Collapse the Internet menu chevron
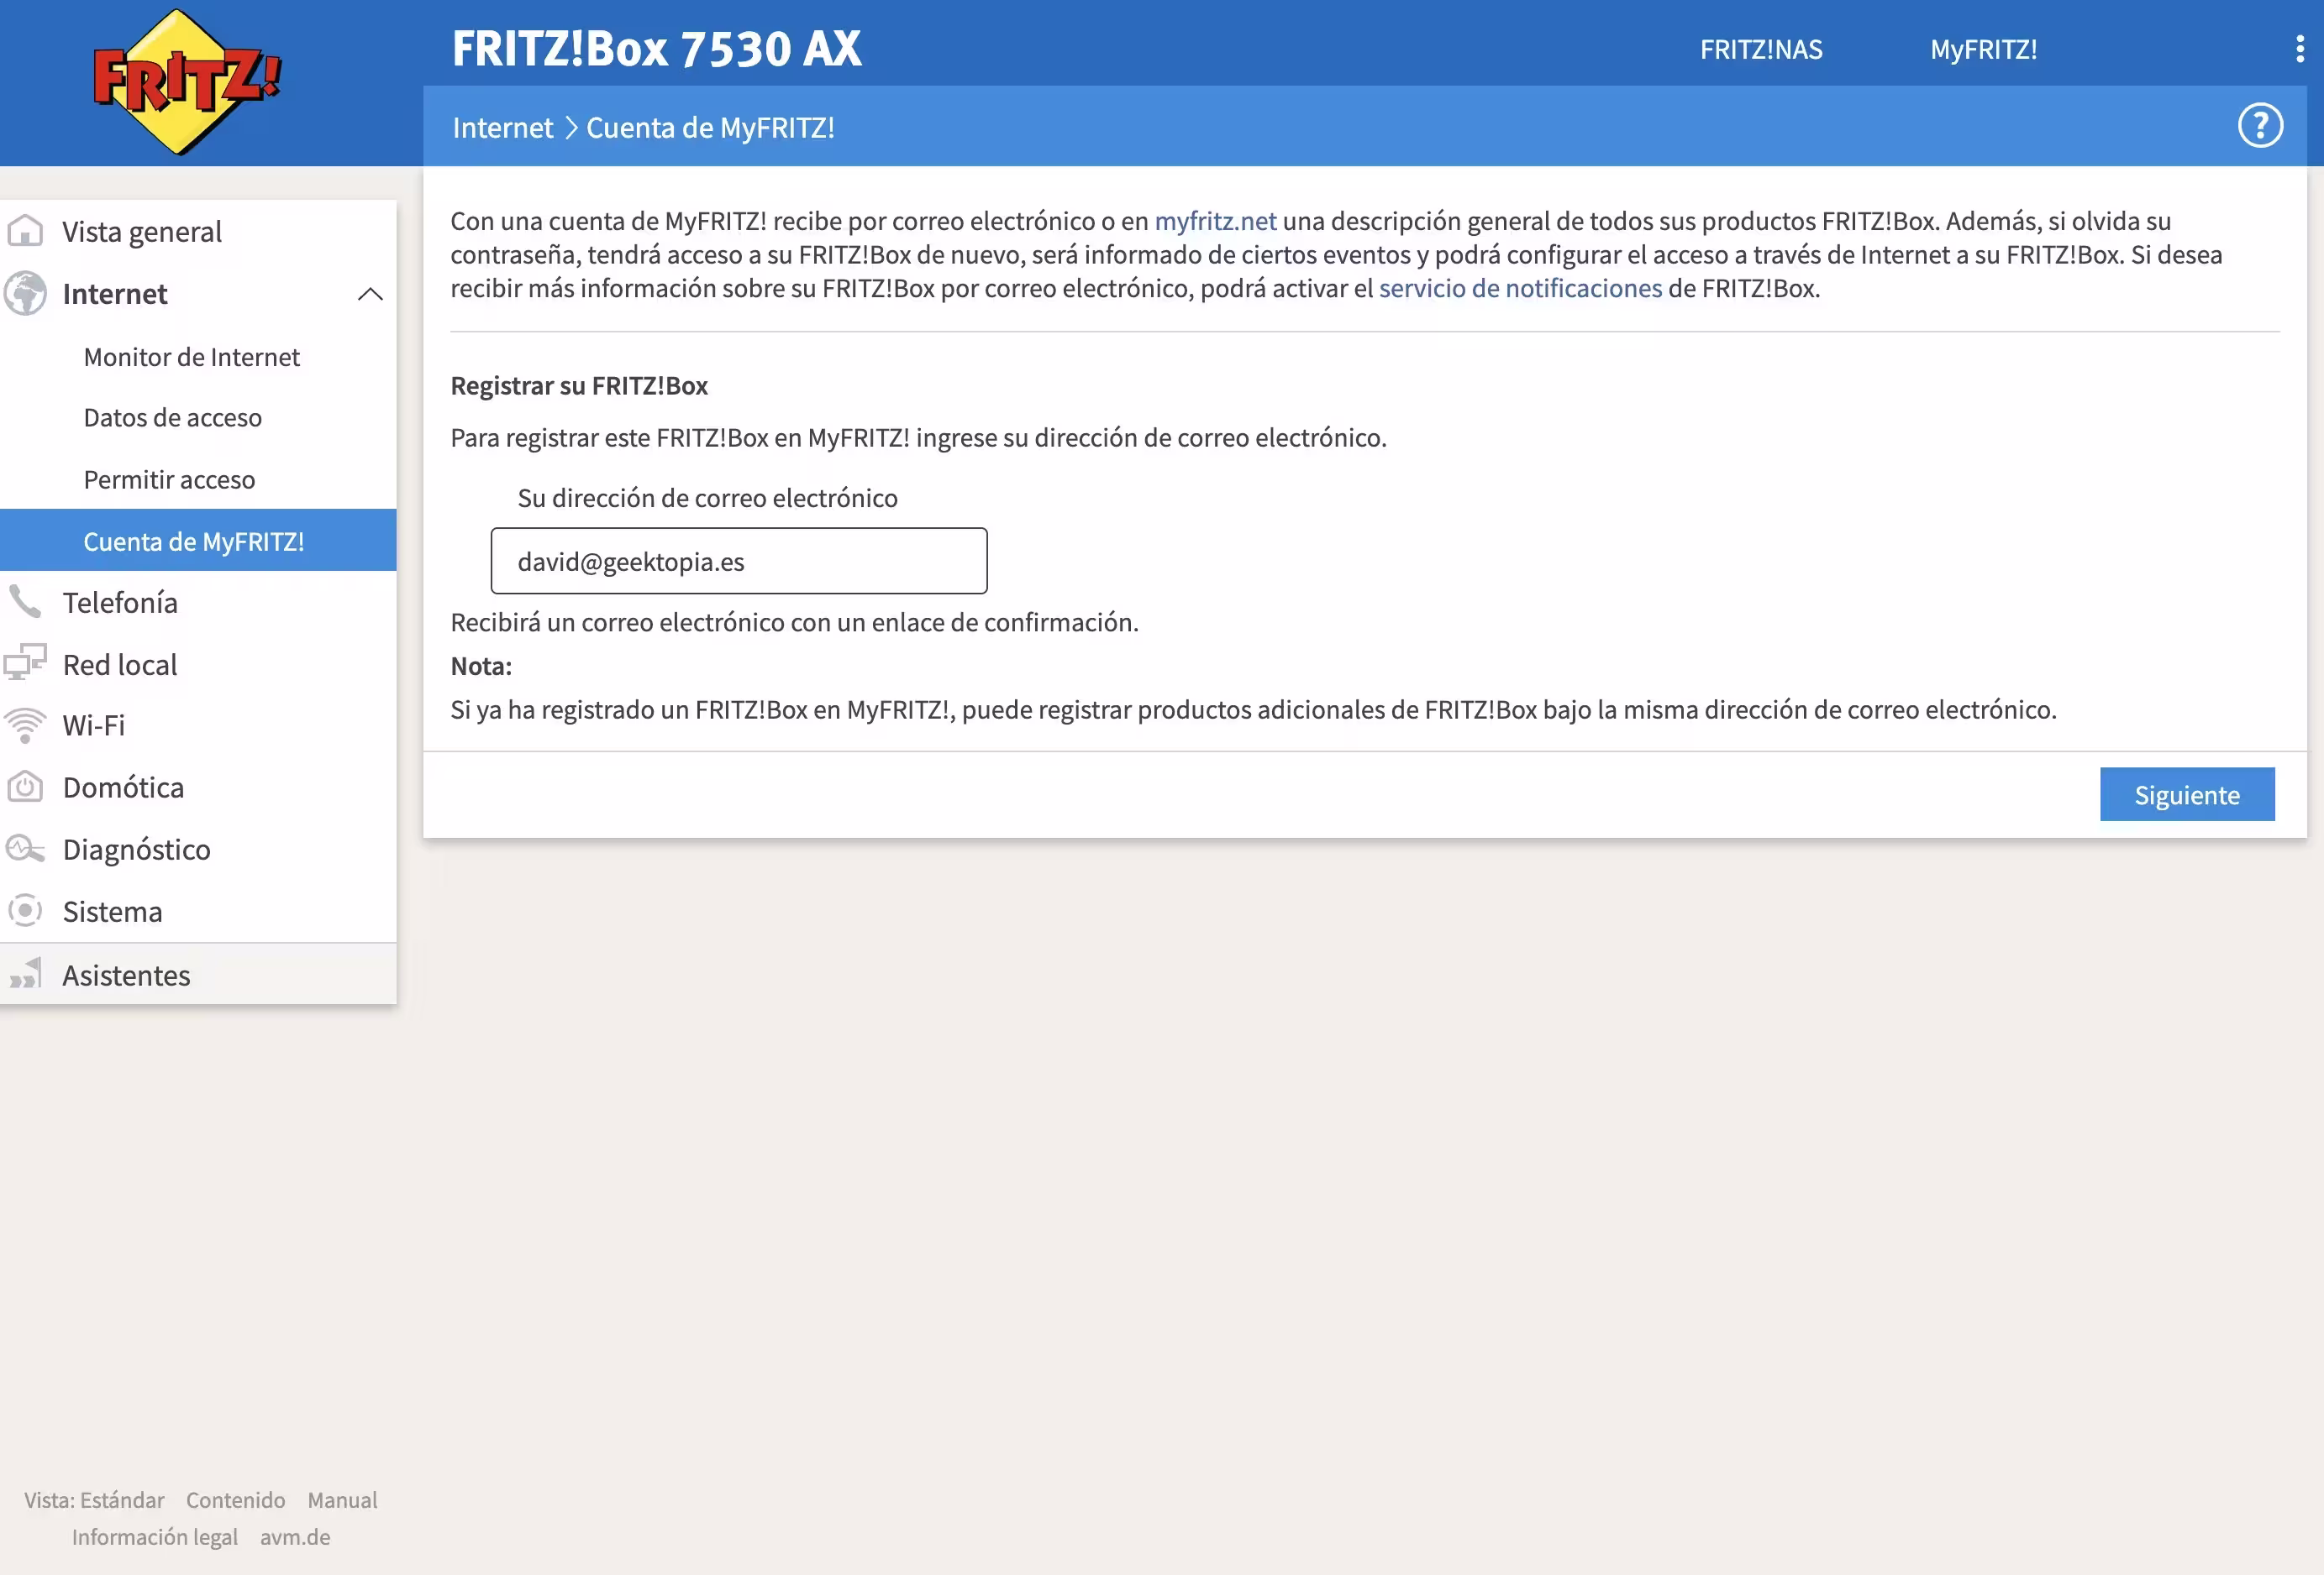This screenshot has width=2324, height=1575. [x=370, y=294]
